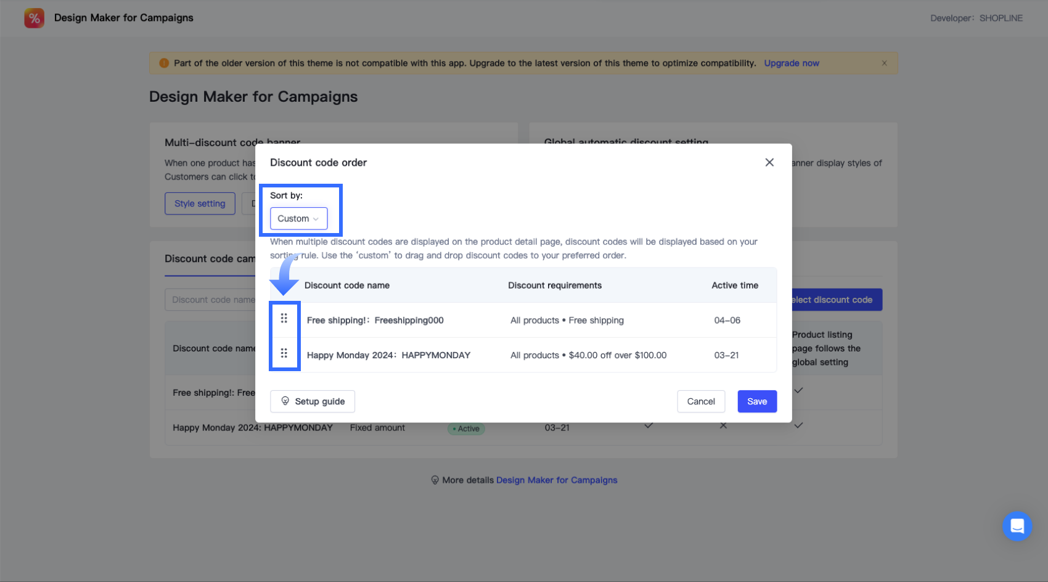Click the Upgrade now link

coord(792,63)
